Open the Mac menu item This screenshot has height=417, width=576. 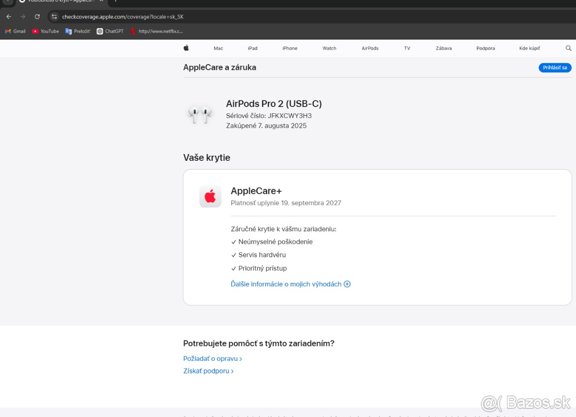point(218,48)
